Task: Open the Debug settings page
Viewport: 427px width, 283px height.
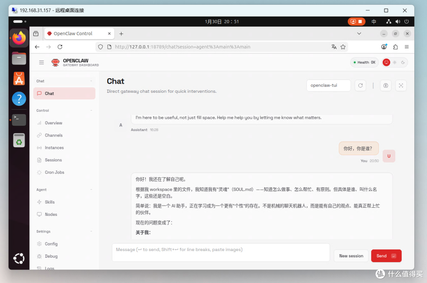Action: point(64,256)
